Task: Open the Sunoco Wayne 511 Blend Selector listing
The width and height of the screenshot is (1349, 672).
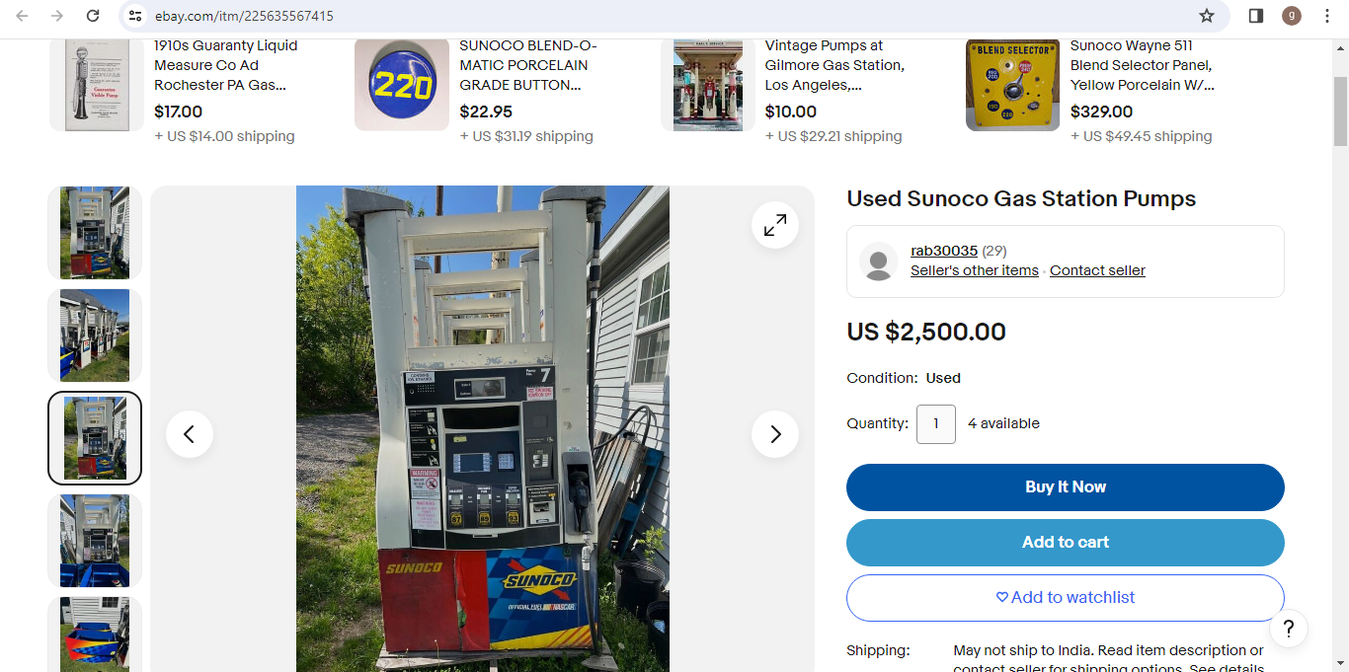Action: [1143, 65]
